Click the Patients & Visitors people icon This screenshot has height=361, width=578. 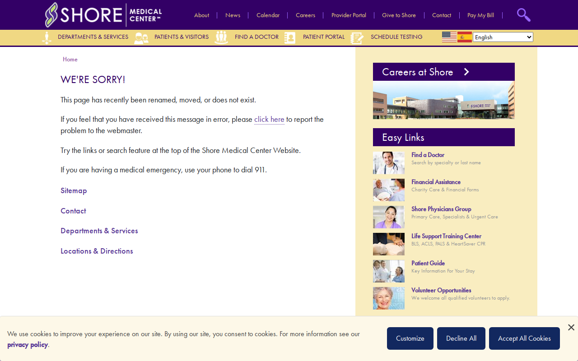141,38
